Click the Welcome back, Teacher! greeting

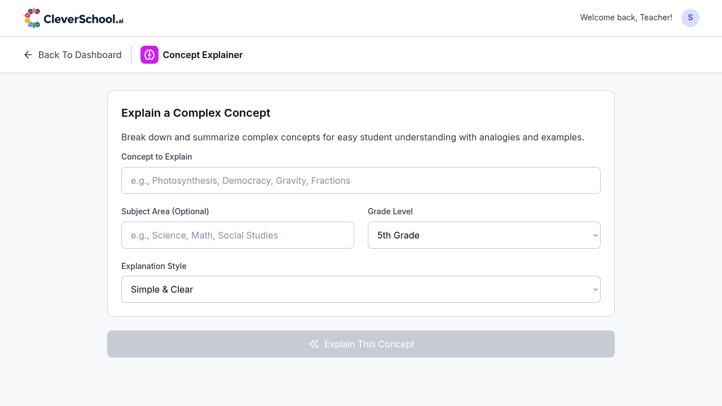pos(626,17)
